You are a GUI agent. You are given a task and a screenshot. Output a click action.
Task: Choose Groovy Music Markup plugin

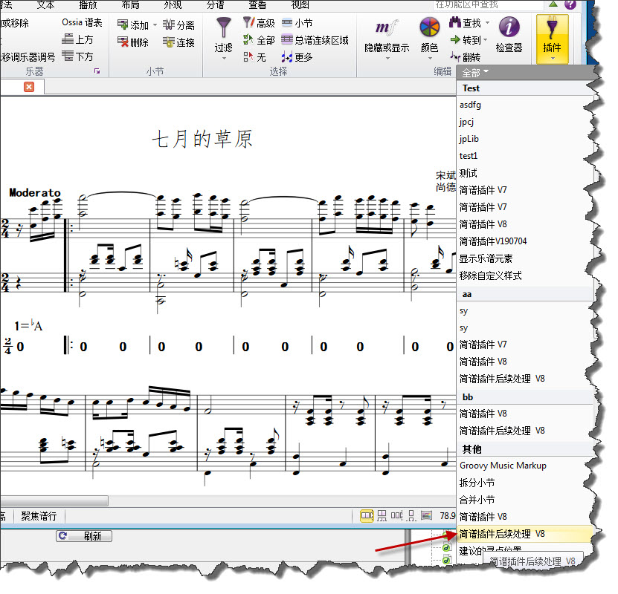503,466
